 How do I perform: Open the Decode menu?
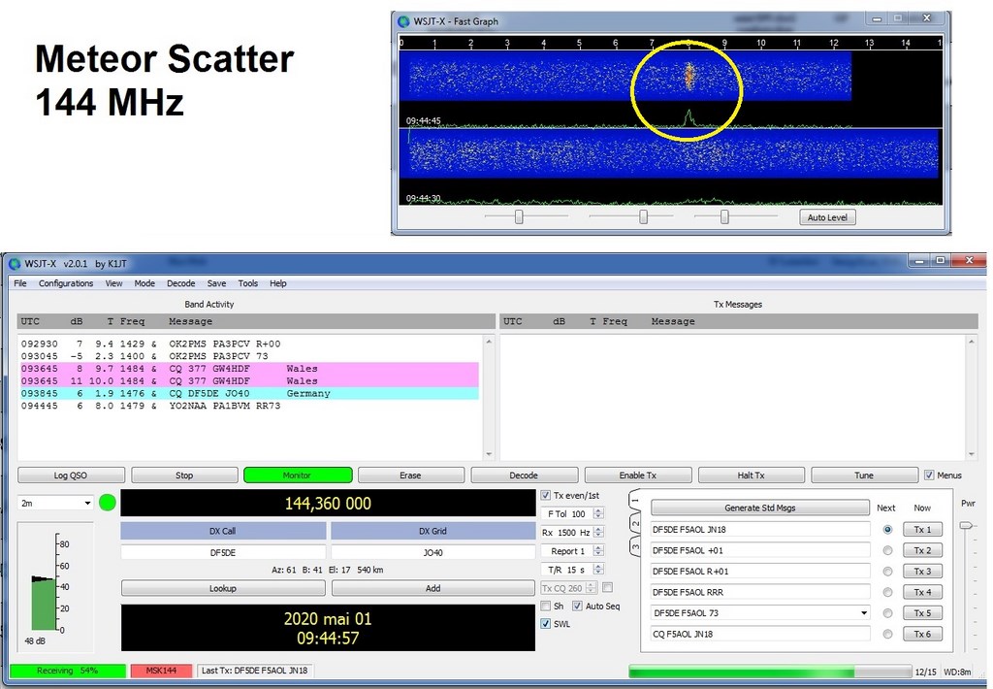[x=180, y=283]
